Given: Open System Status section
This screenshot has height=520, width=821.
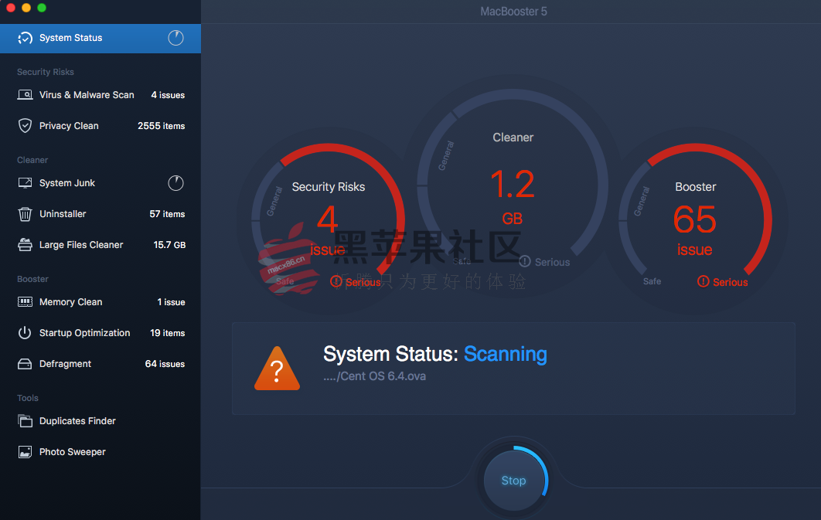Looking at the screenshot, I should pos(100,38).
